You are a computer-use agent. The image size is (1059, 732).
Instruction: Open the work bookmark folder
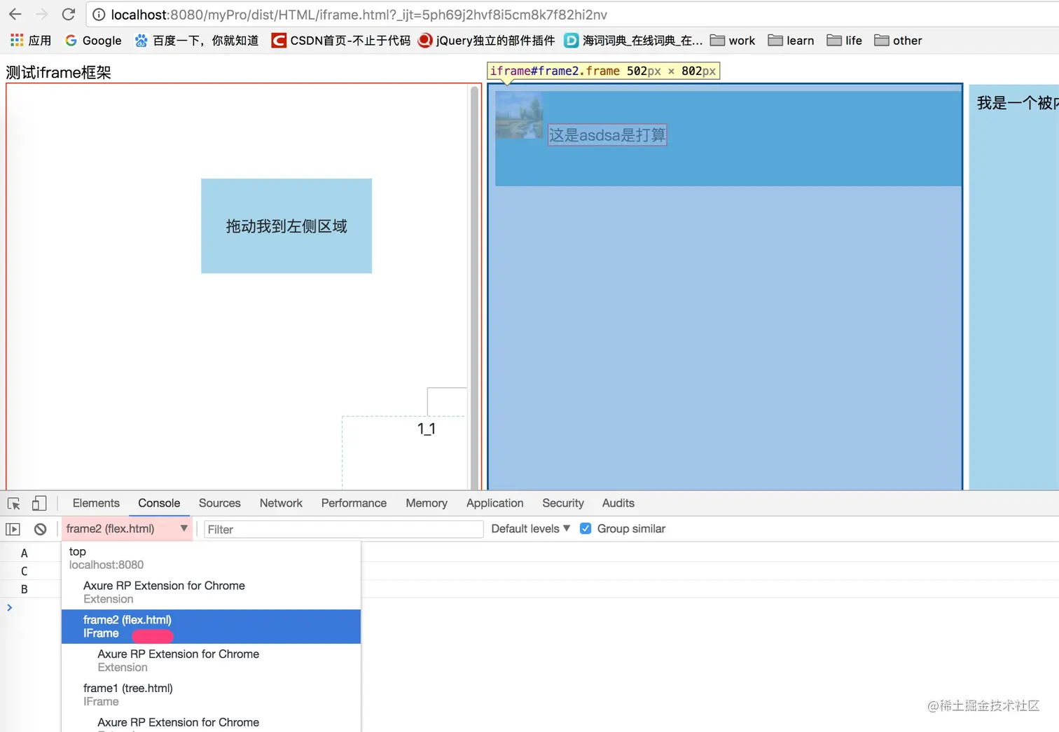click(x=733, y=41)
